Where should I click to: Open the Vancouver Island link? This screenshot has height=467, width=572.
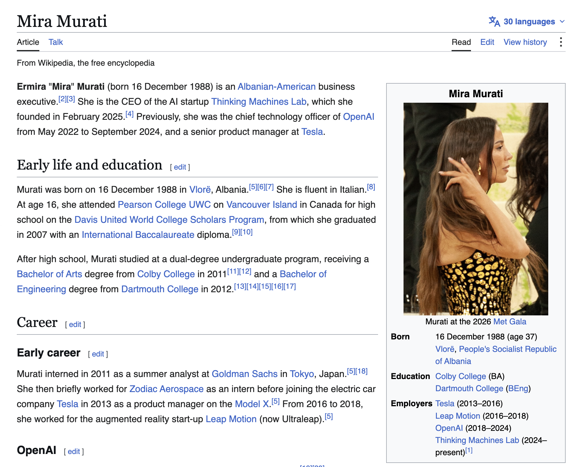click(262, 205)
